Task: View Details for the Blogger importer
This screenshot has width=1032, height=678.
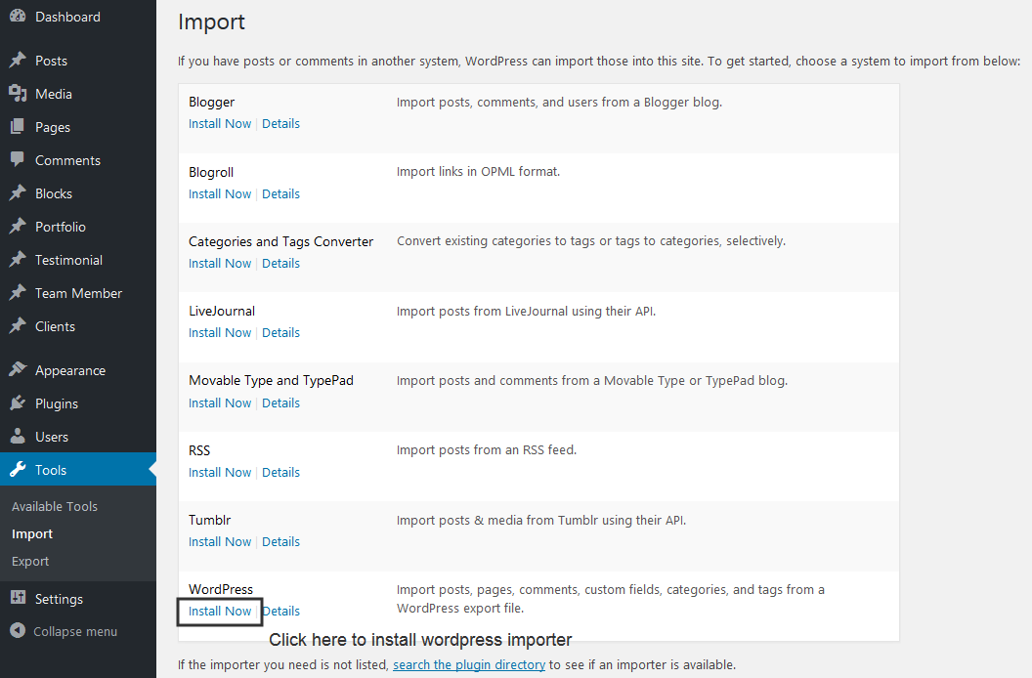Action: click(x=280, y=123)
